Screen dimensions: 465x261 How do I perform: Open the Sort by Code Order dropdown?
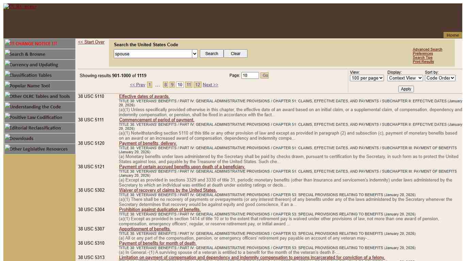[440, 78]
